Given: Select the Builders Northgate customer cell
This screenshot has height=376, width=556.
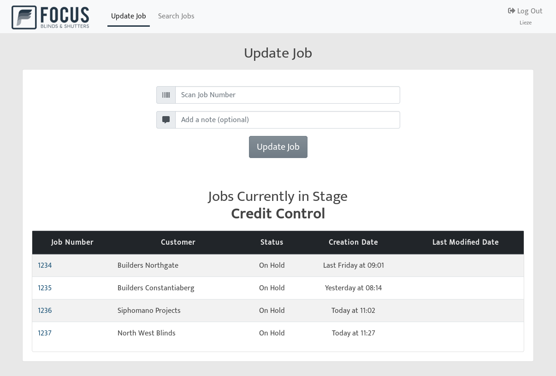Looking at the screenshot, I should coord(148,265).
